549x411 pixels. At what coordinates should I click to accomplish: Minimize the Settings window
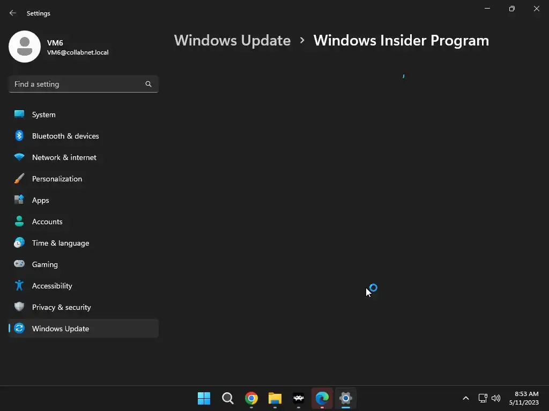[487, 9]
